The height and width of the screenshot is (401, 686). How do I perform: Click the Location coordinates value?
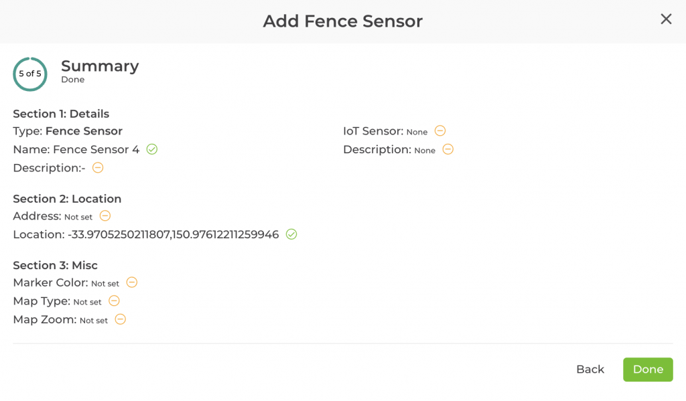click(x=173, y=235)
